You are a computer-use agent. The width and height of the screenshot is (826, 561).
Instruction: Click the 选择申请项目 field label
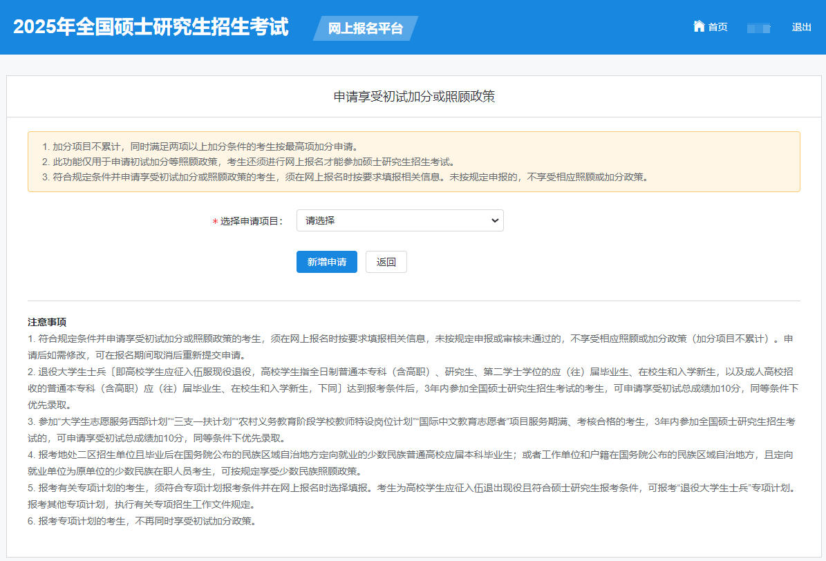252,221
